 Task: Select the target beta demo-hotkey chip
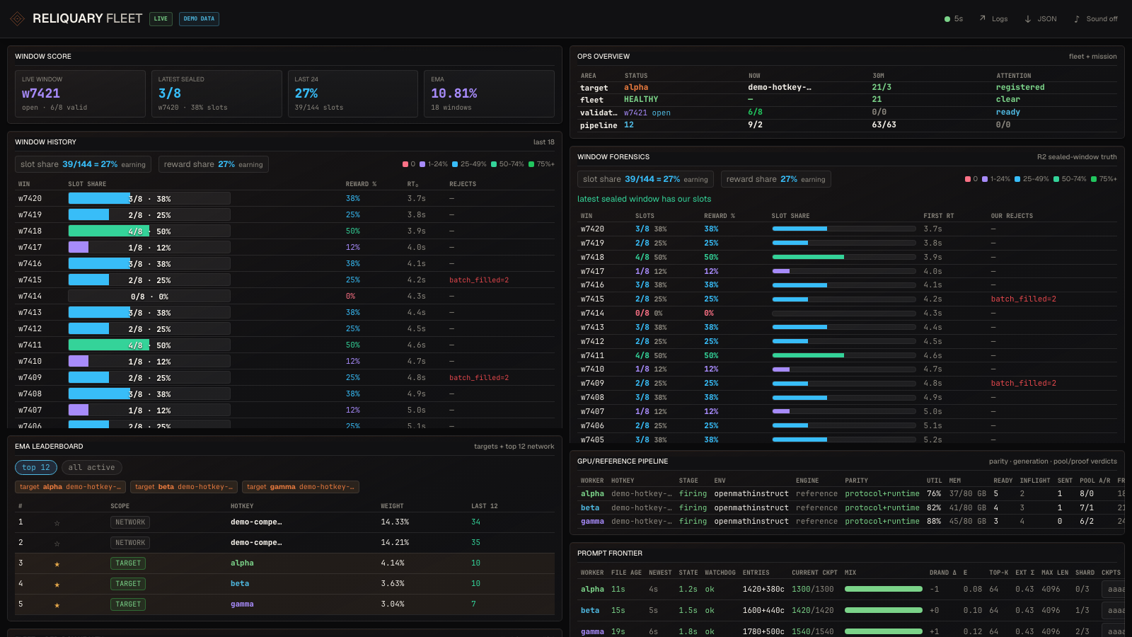click(x=184, y=487)
